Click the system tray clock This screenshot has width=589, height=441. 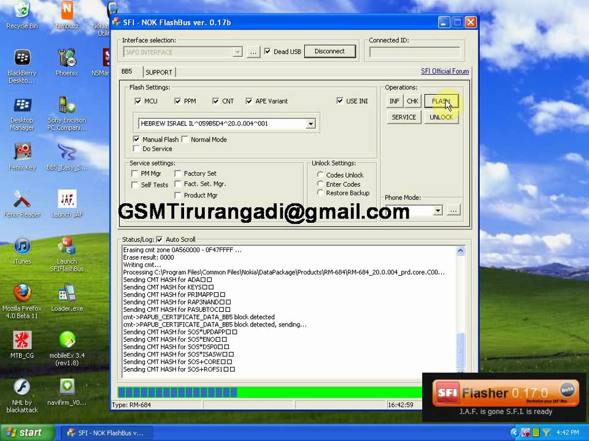coord(568,432)
